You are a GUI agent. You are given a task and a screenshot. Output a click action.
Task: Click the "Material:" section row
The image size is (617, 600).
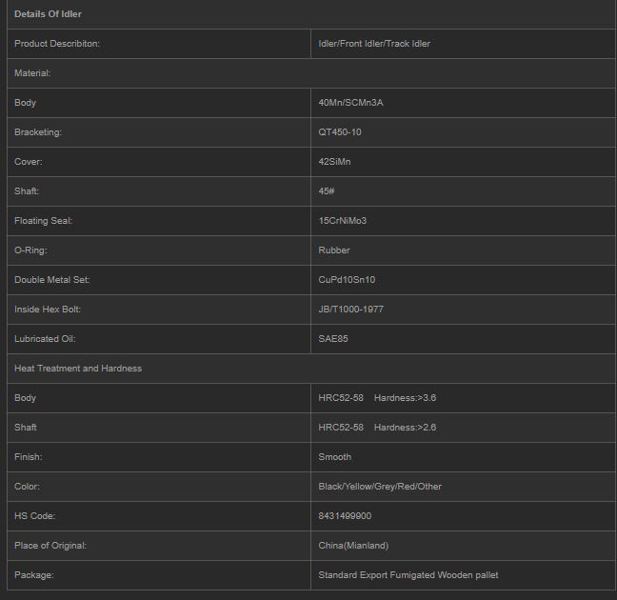(x=32, y=73)
